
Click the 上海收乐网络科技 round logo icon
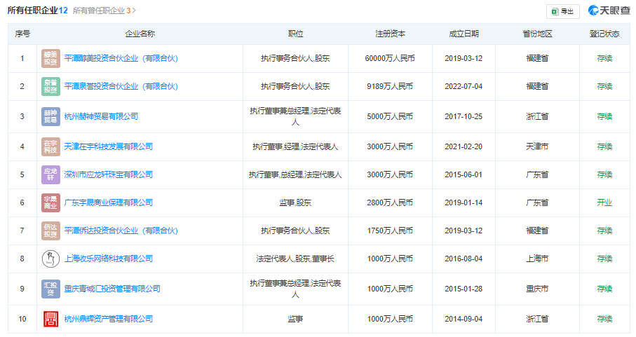pyautogui.click(x=50, y=259)
